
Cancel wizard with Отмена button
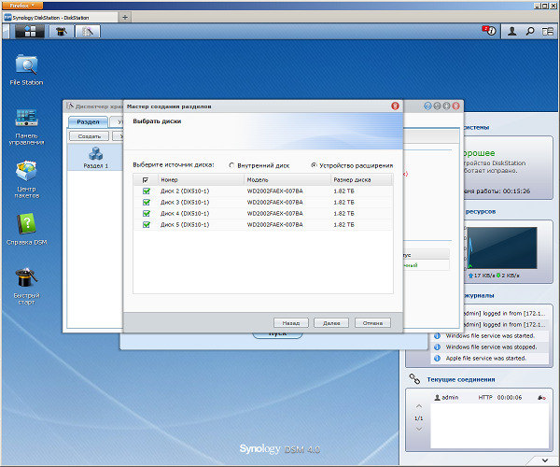[x=372, y=322]
